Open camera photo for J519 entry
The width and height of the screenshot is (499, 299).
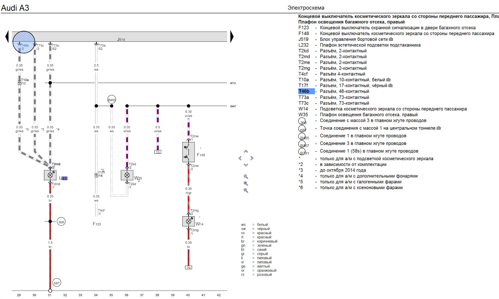click(x=391, y=39)
